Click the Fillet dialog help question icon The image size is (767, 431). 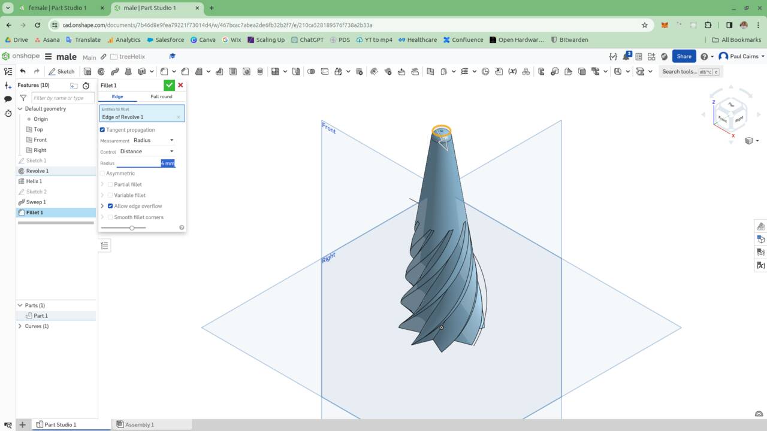(x=182, y=227)
